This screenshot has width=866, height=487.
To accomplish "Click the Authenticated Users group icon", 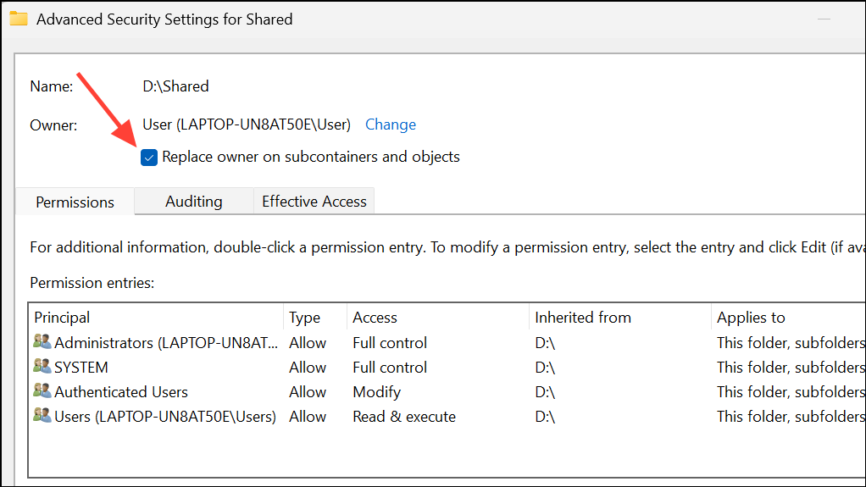I will [42, 391].
